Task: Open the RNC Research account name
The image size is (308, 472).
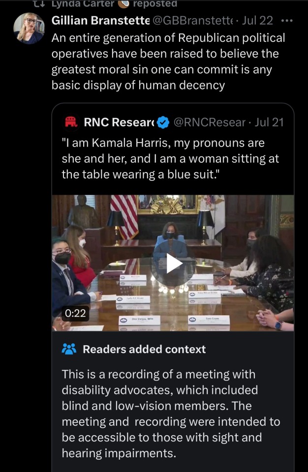Action: [x=119, y=122]
